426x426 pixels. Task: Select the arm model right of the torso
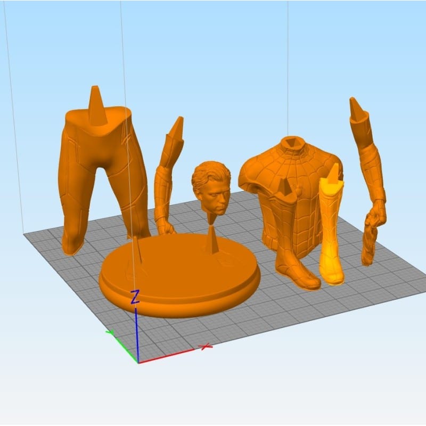369,182
